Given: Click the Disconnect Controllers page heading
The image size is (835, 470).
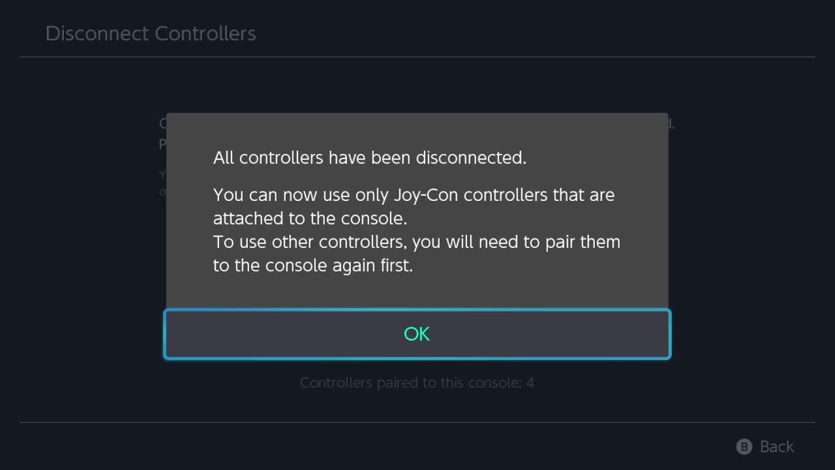Looking at the screenshot, I should (151, 34).
